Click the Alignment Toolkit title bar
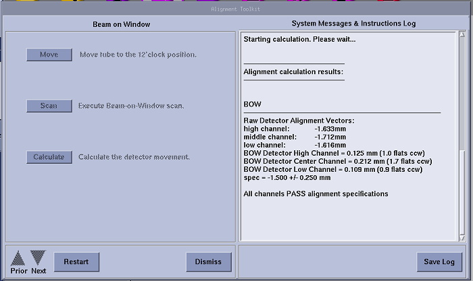This screenshot has height=281, width=473. pos(236,9)
